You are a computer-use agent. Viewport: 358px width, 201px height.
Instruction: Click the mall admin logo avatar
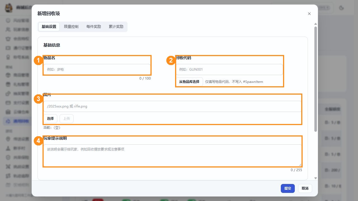[x=9, y=8]
